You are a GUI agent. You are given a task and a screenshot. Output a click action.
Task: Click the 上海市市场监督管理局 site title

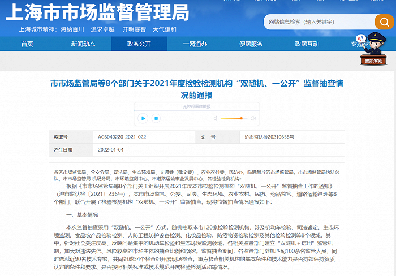click(98, 12)
